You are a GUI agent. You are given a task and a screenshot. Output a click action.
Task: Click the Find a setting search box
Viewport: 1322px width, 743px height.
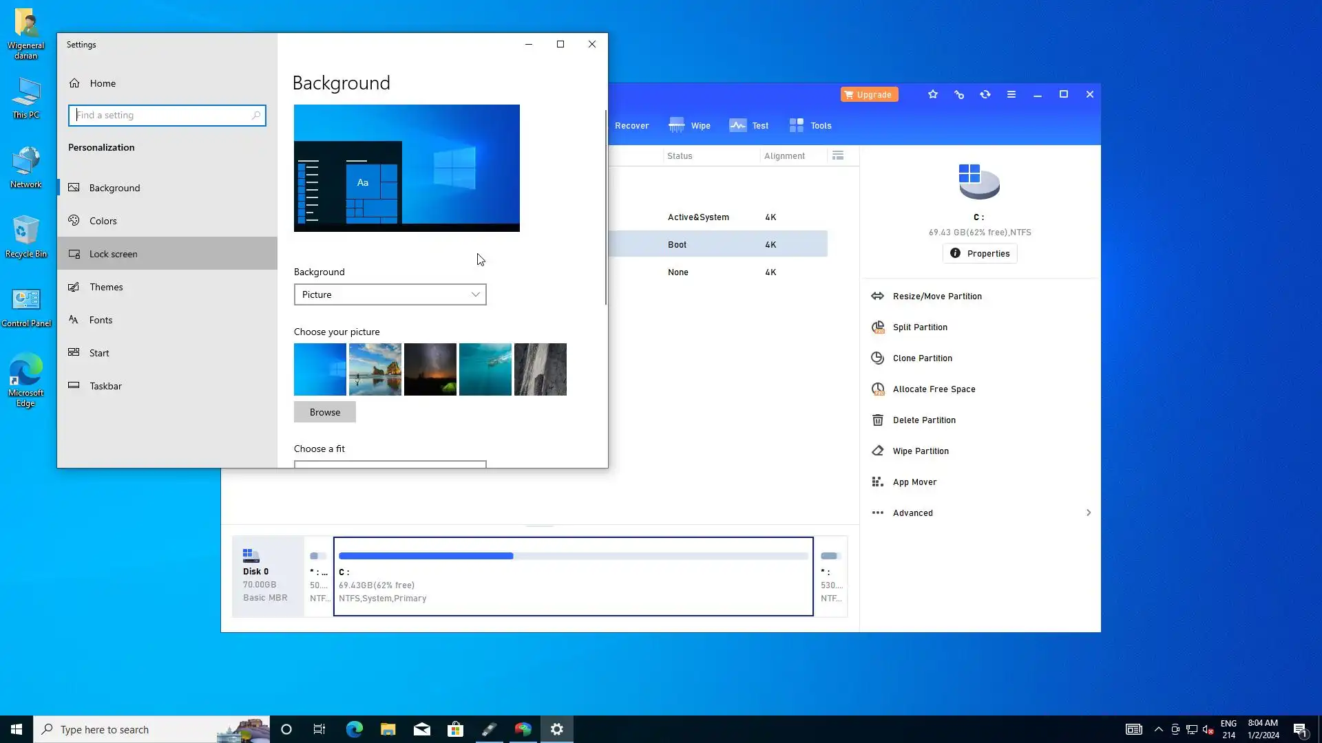[165, 116]
